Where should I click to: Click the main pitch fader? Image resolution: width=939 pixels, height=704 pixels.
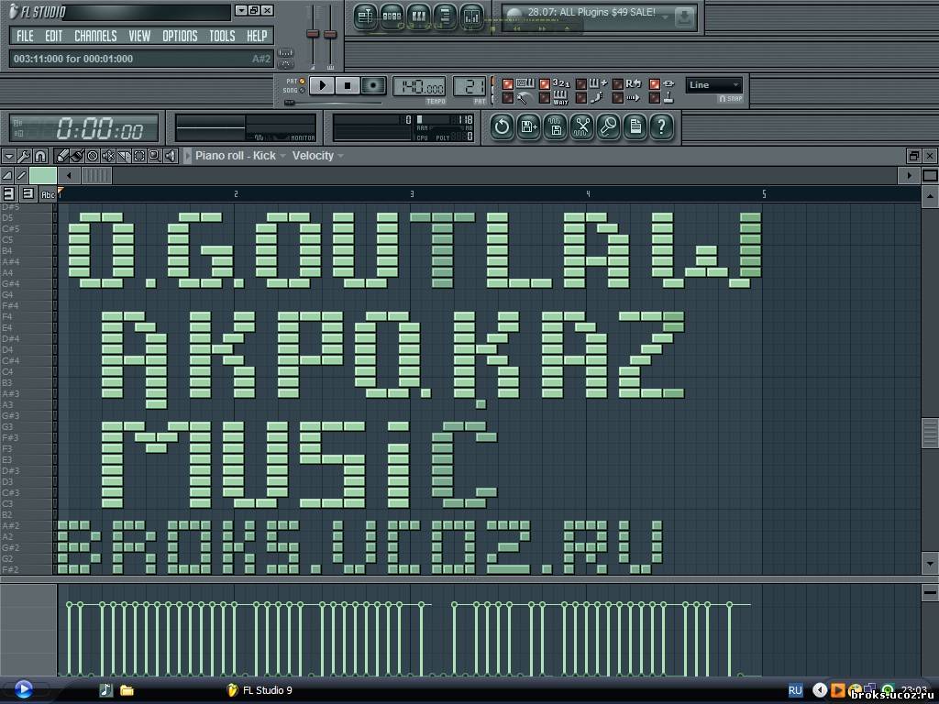tap(330, 34)
